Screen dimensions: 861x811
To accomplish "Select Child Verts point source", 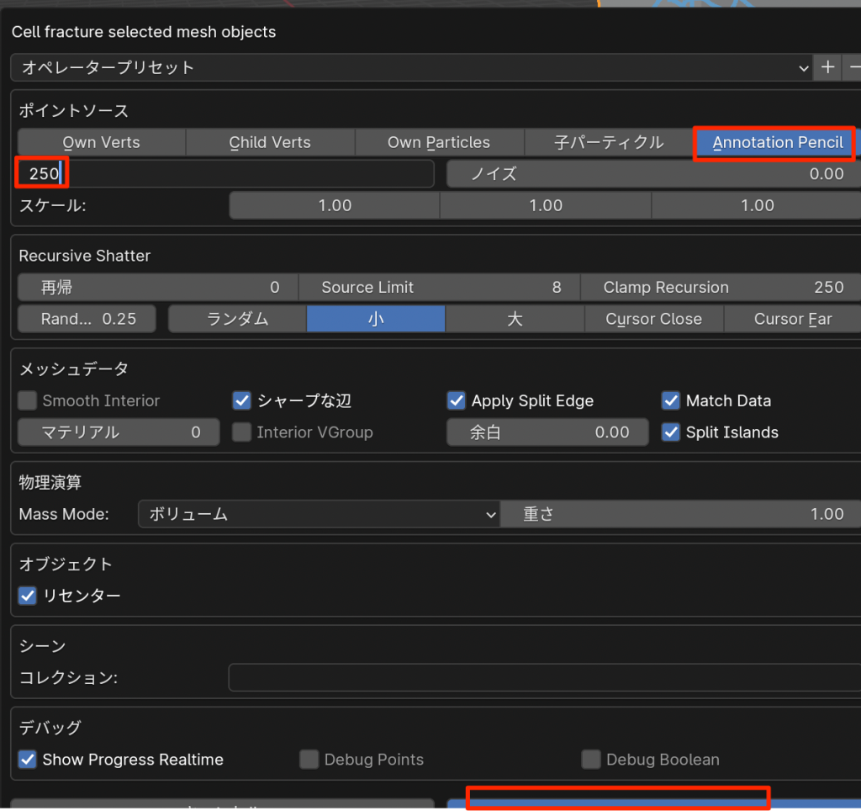I will point(270,142).
